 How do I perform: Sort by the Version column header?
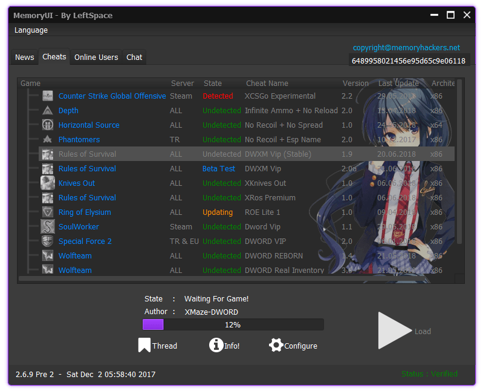[355, 84]
